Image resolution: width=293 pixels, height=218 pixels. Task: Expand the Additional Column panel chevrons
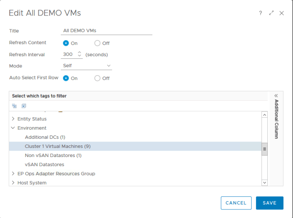[276, 96]
